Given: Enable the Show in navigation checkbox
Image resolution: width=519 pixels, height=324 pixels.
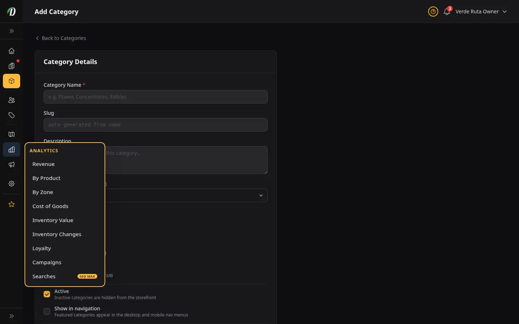Looking at the screenshot, I should [x=47, y=311].
